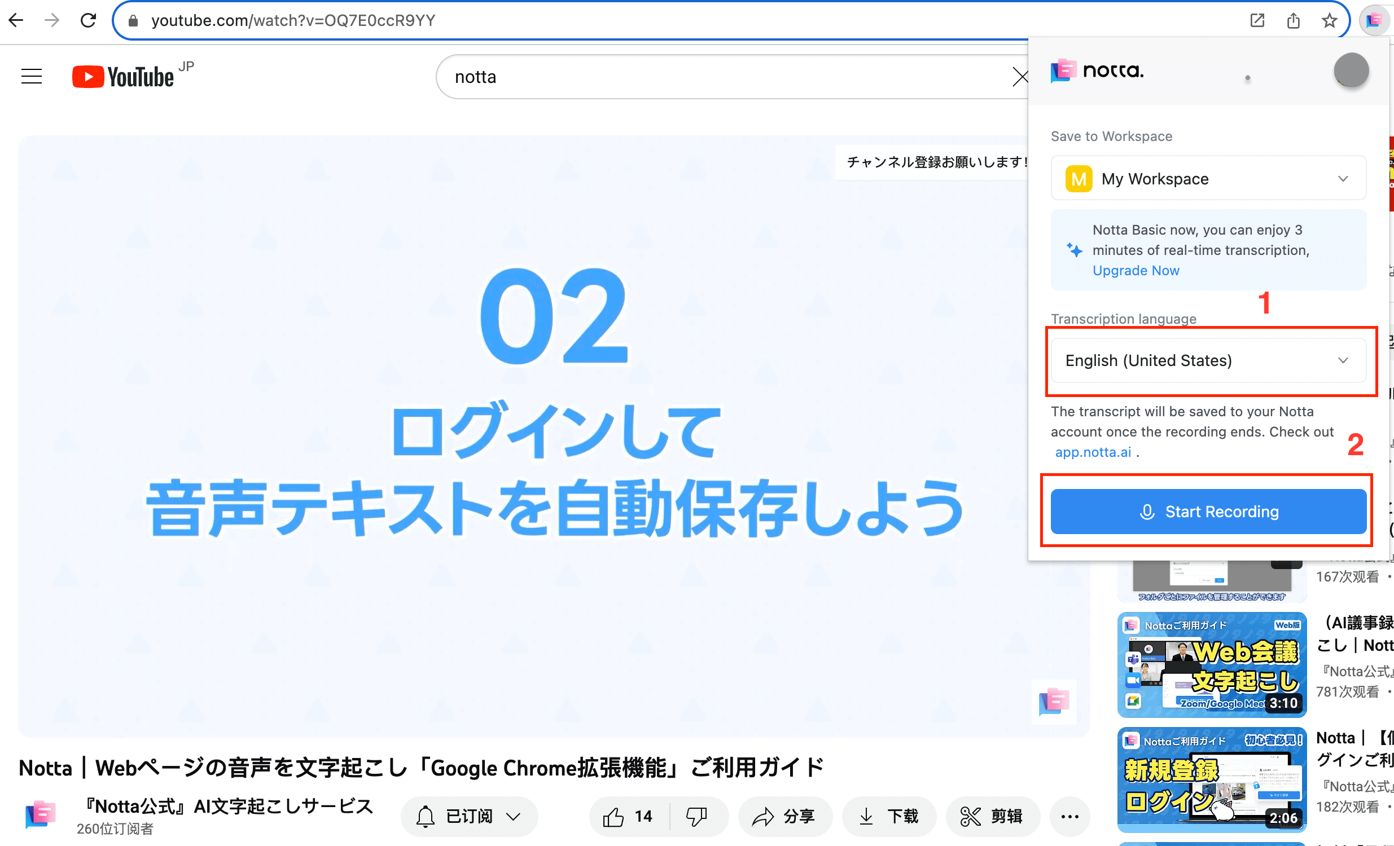Screen dimensions: 1394x846
Task: Click the 781次观看 view count
Action: [1348, 691]
